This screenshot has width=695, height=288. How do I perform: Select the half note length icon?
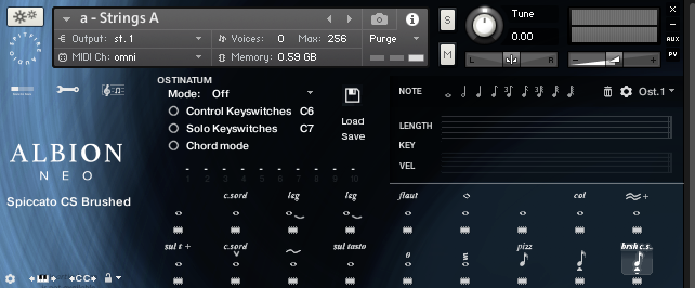(464, 92)
